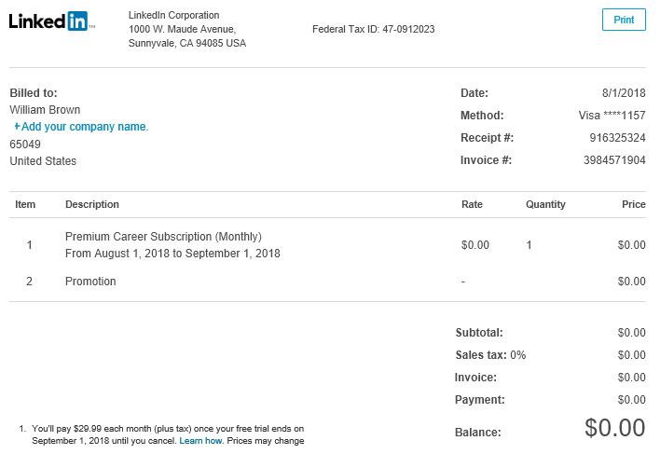Open the Learn how link
Viewport: 660px width, 454px height.
point(200,441)
